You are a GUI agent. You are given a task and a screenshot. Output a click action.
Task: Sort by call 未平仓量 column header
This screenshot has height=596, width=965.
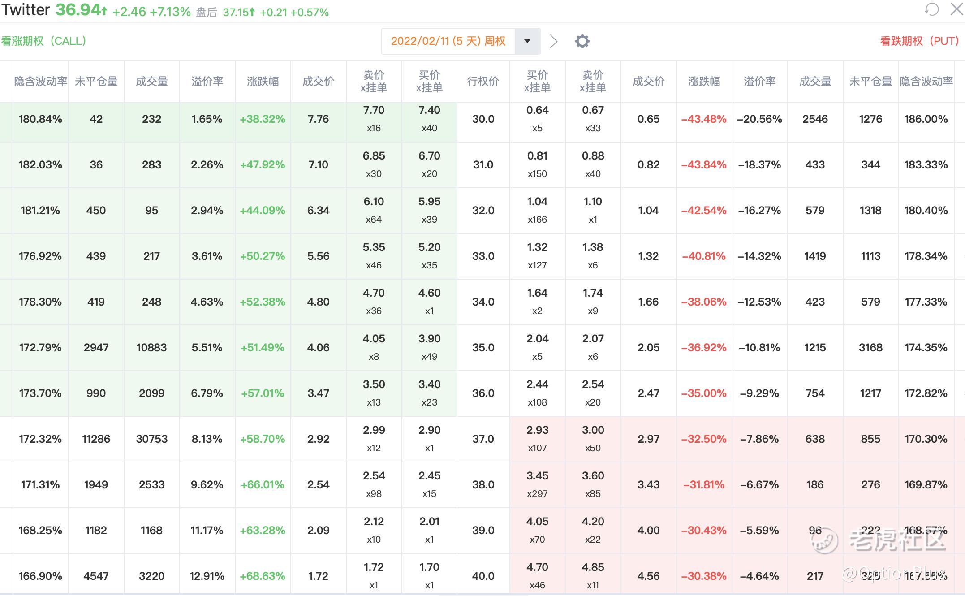click(x=96, y=81)
